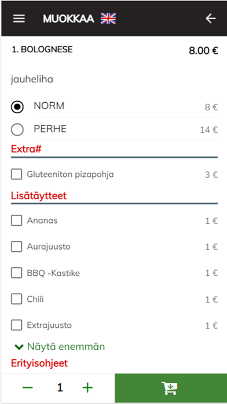Enable the Aurajuusto topping
The image size is (227, 404).
click(16, 247)
